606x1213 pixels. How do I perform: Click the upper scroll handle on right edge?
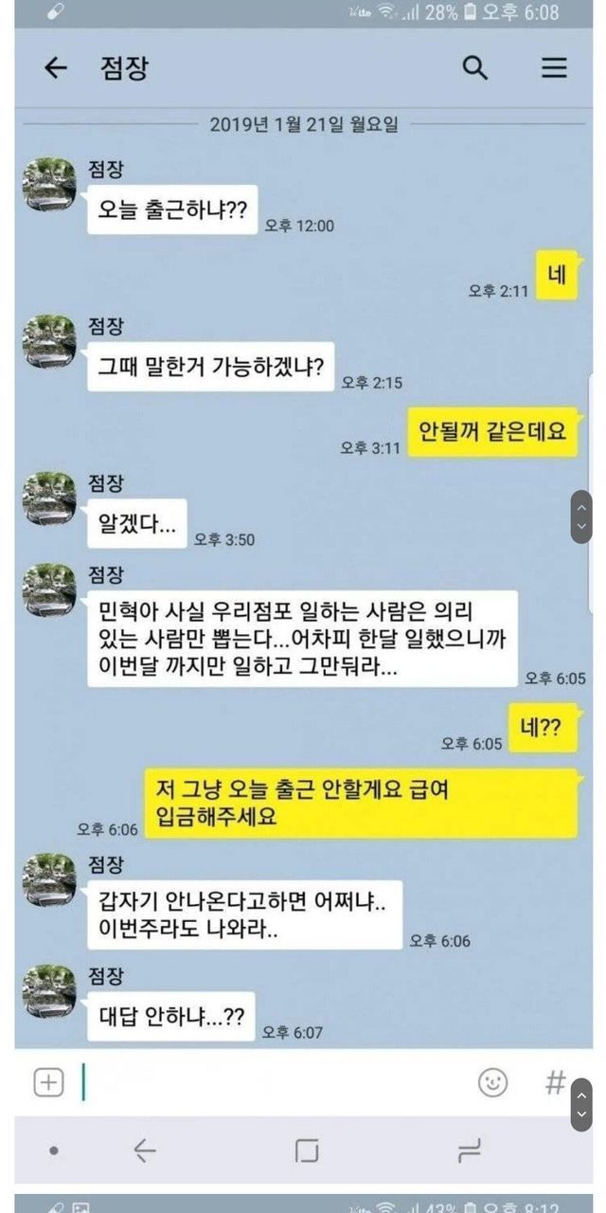click(581, 516)
